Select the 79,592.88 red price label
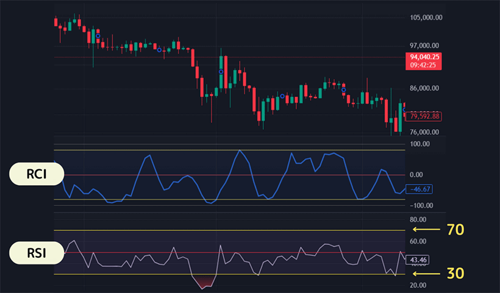Screen dimensions: 500x293 pos(426,116)
